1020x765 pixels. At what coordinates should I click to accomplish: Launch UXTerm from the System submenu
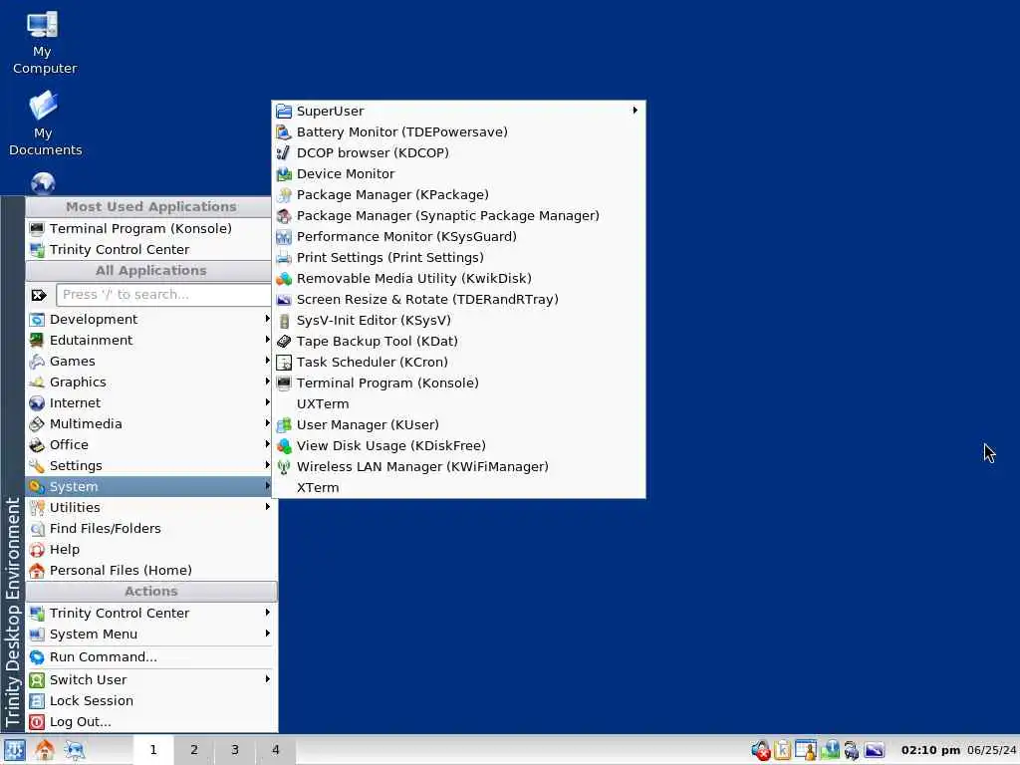point(458,404)
